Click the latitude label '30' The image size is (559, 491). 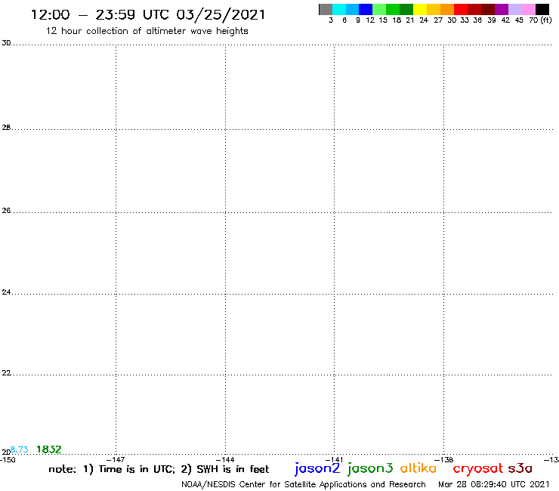6,43
